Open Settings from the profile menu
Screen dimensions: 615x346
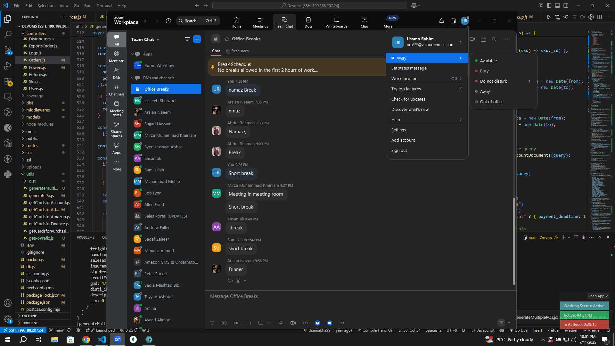coord(427,130)
